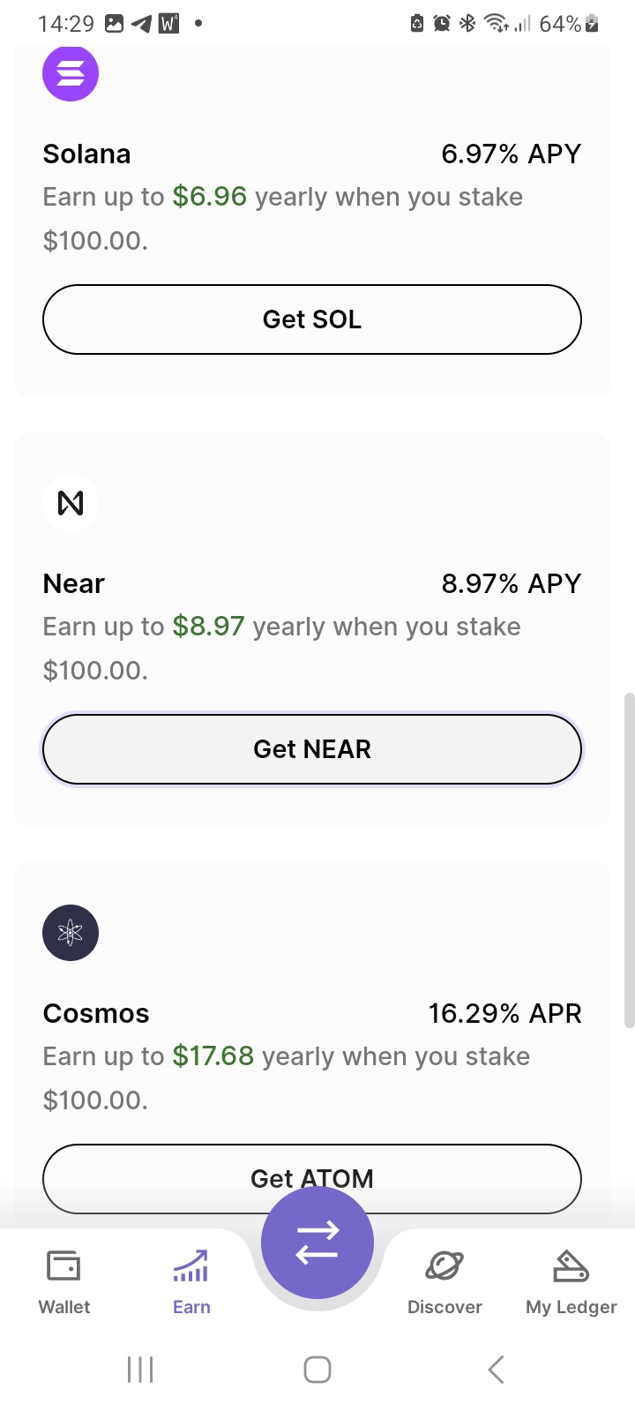Go to My Ledger tab
Viewport: 635px width, 1412px height.
pos(571,1281)
